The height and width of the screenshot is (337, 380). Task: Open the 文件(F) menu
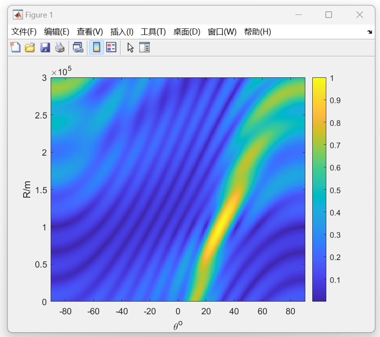tap(24, 32)
